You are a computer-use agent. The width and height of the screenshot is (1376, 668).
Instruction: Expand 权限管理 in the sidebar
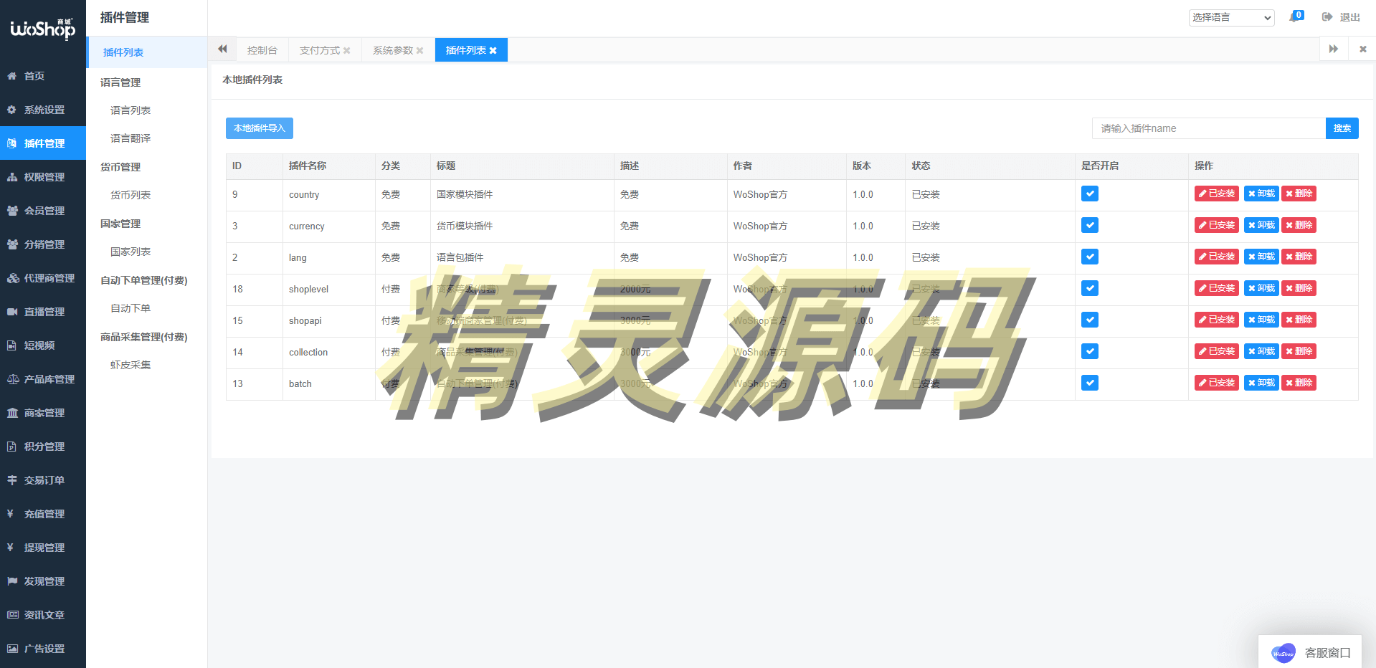pos(44,177)
